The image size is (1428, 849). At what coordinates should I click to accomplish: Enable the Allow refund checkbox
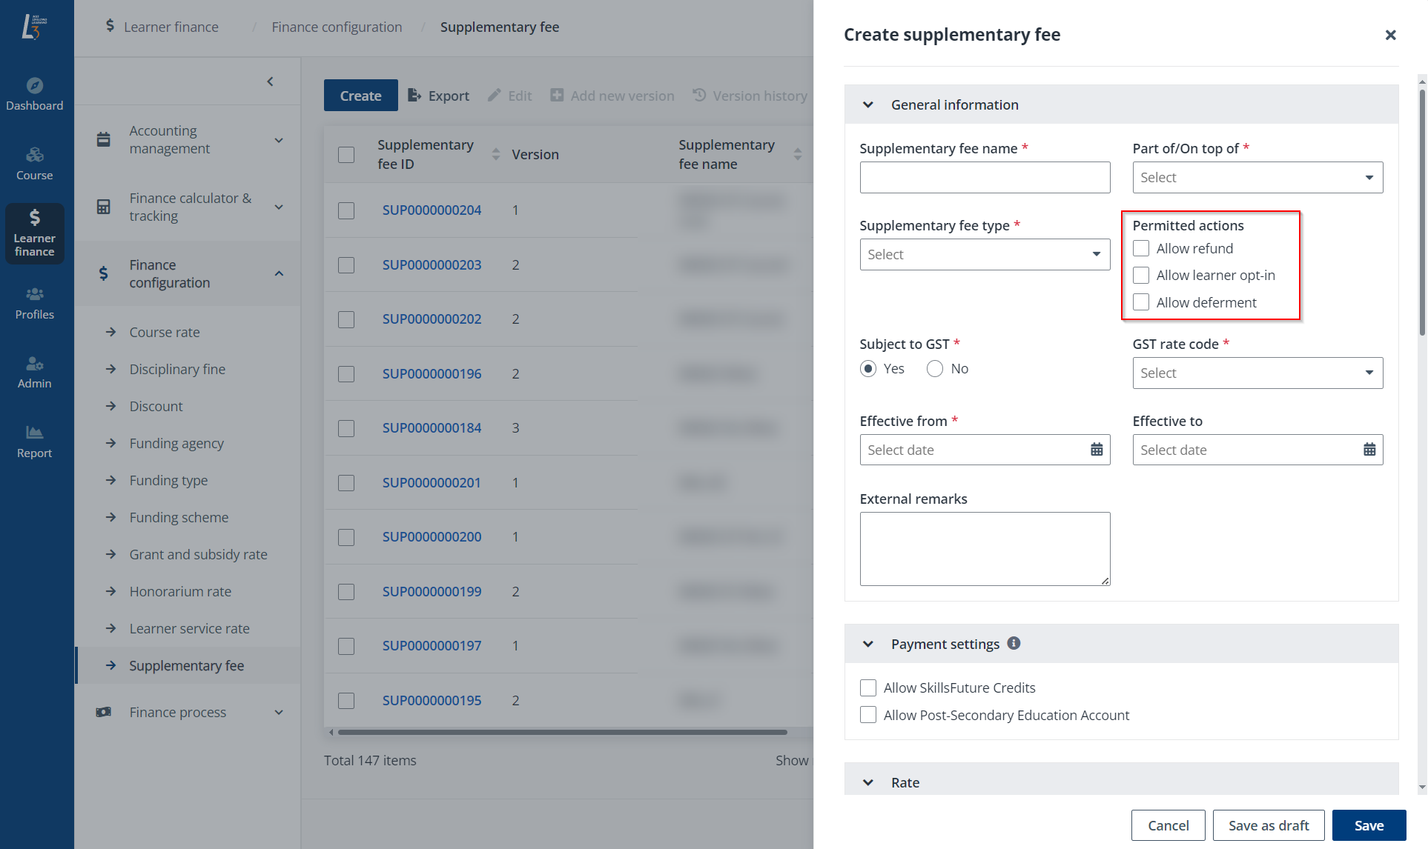click(1140, 248)
